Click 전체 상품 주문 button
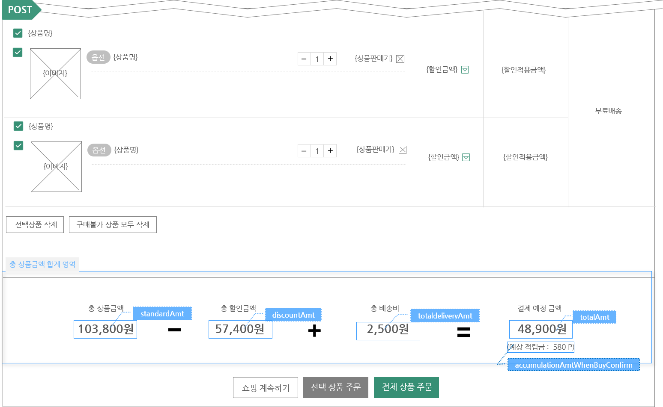 (406, 388)
